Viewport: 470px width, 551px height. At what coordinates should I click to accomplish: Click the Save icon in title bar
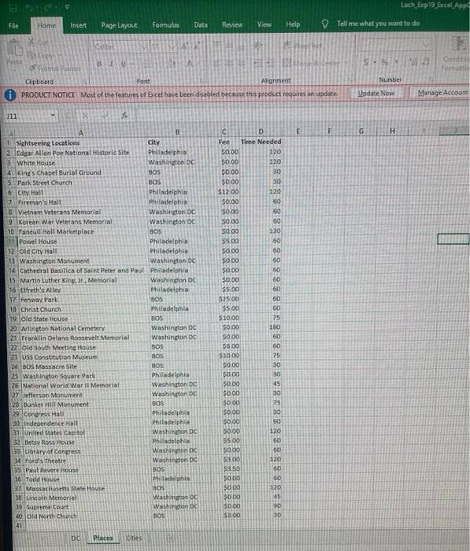pyautogui.click(x=13, y=7)
